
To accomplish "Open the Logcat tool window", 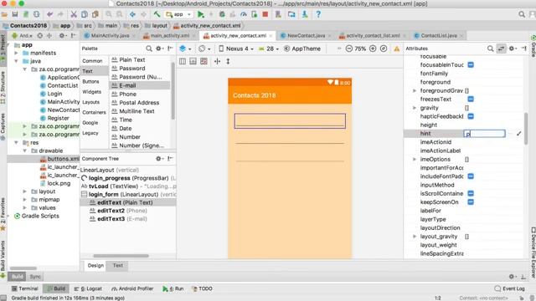I will click(88, 288).
